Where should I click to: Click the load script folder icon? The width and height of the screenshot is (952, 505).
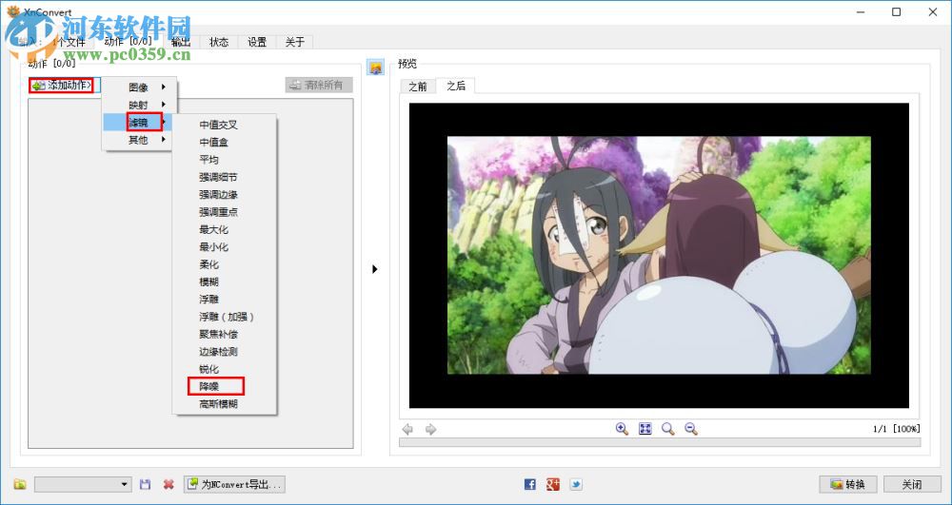click(20, 484)
